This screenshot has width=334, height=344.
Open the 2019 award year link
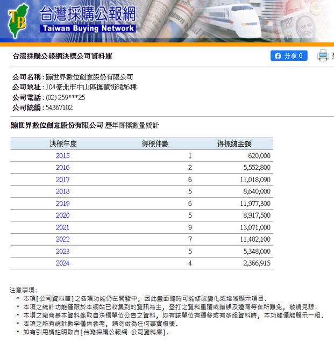click(x=62, y=204)
